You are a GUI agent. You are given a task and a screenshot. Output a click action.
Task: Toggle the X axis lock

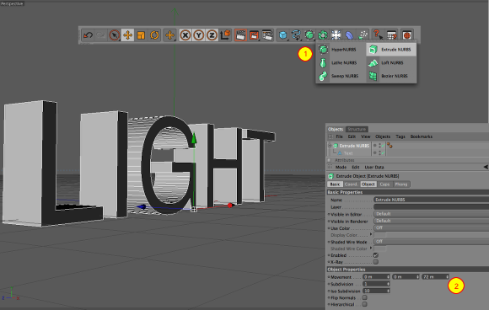click(x=185, y=35)
